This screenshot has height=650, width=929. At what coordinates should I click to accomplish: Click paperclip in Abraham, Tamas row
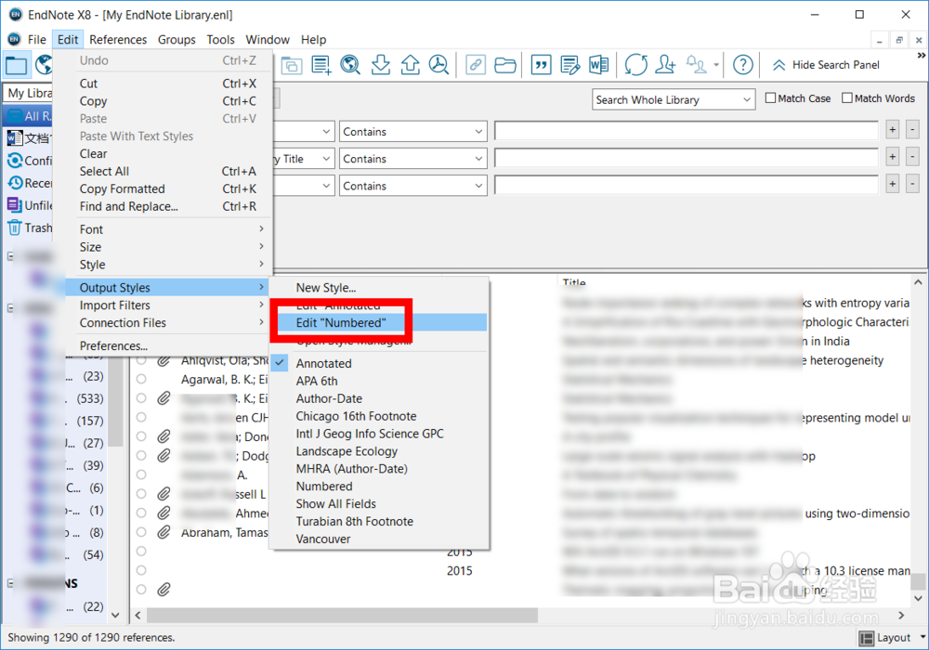164,532
